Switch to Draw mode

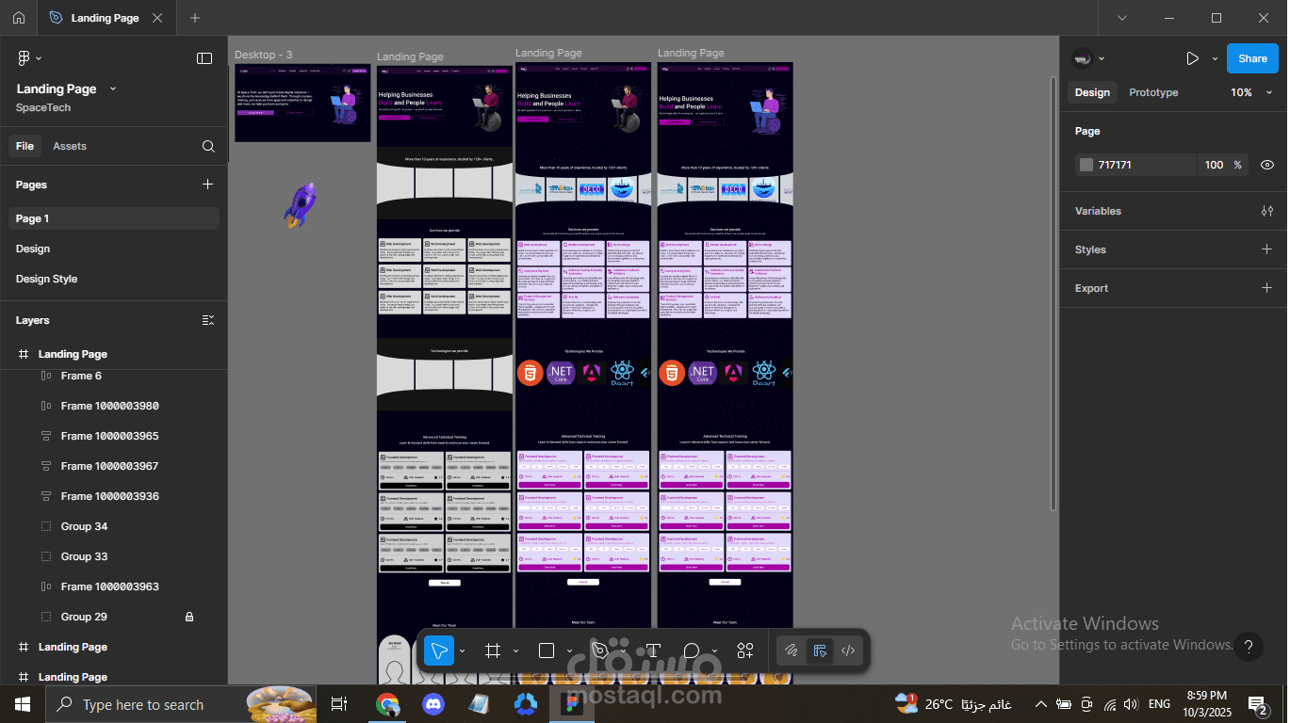(x=792, y=651)
